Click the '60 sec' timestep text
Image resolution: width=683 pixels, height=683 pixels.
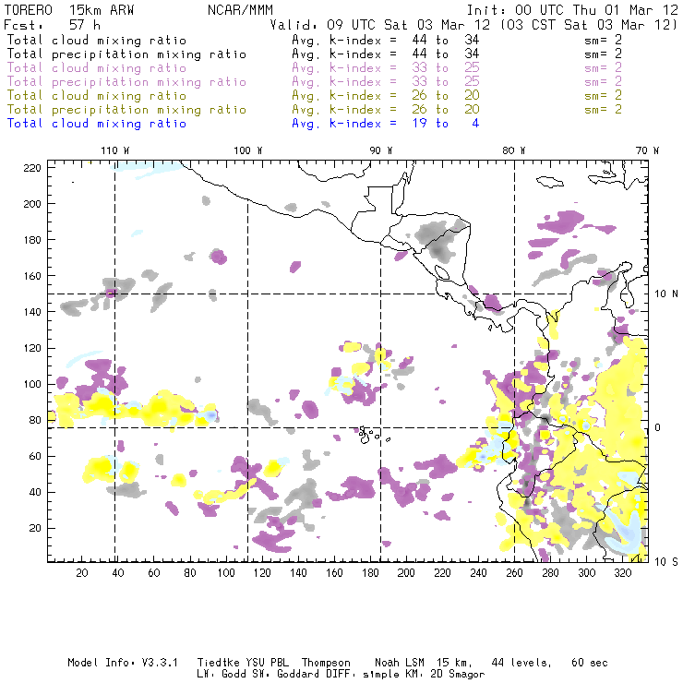590,663
